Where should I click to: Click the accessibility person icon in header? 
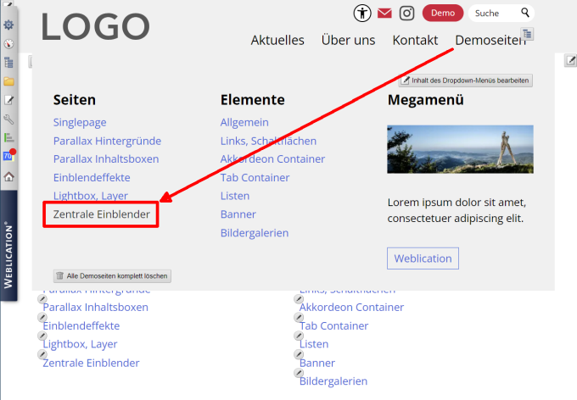(x=362, y=13)
